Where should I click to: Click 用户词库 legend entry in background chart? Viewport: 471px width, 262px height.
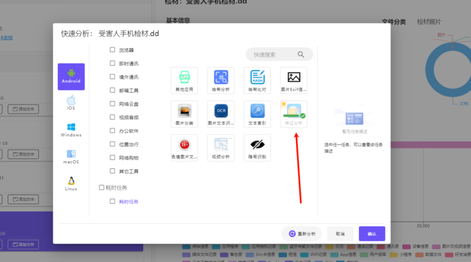point(373,255)
